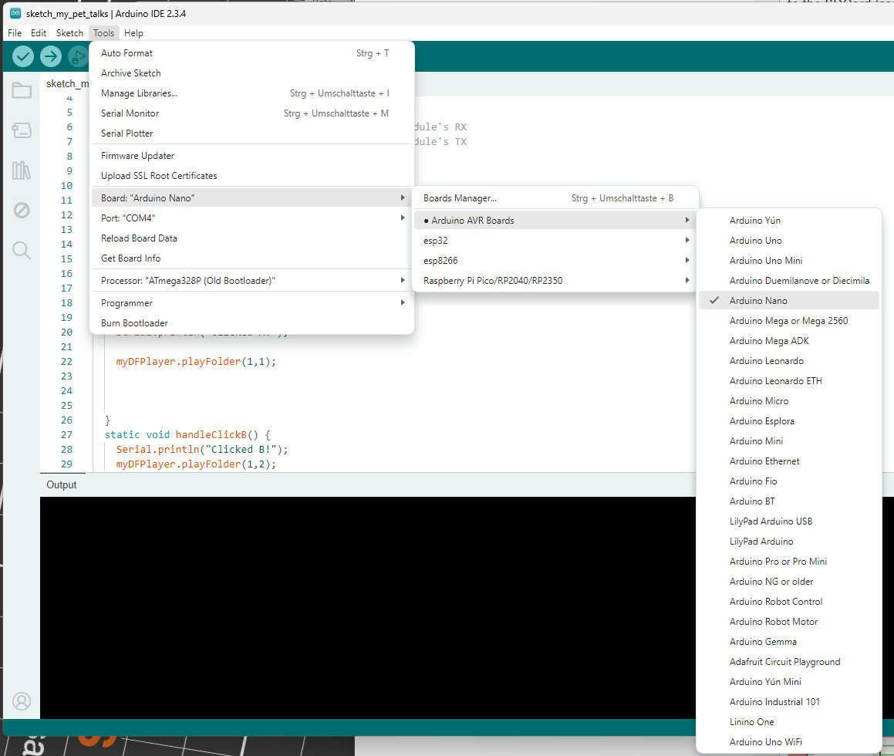The image size is (894, 756).
Task: Open the Search magnifier sidebar icon
Action: [x=22, y=250]
